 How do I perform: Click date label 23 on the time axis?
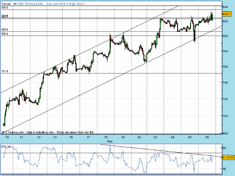[155, 137]
